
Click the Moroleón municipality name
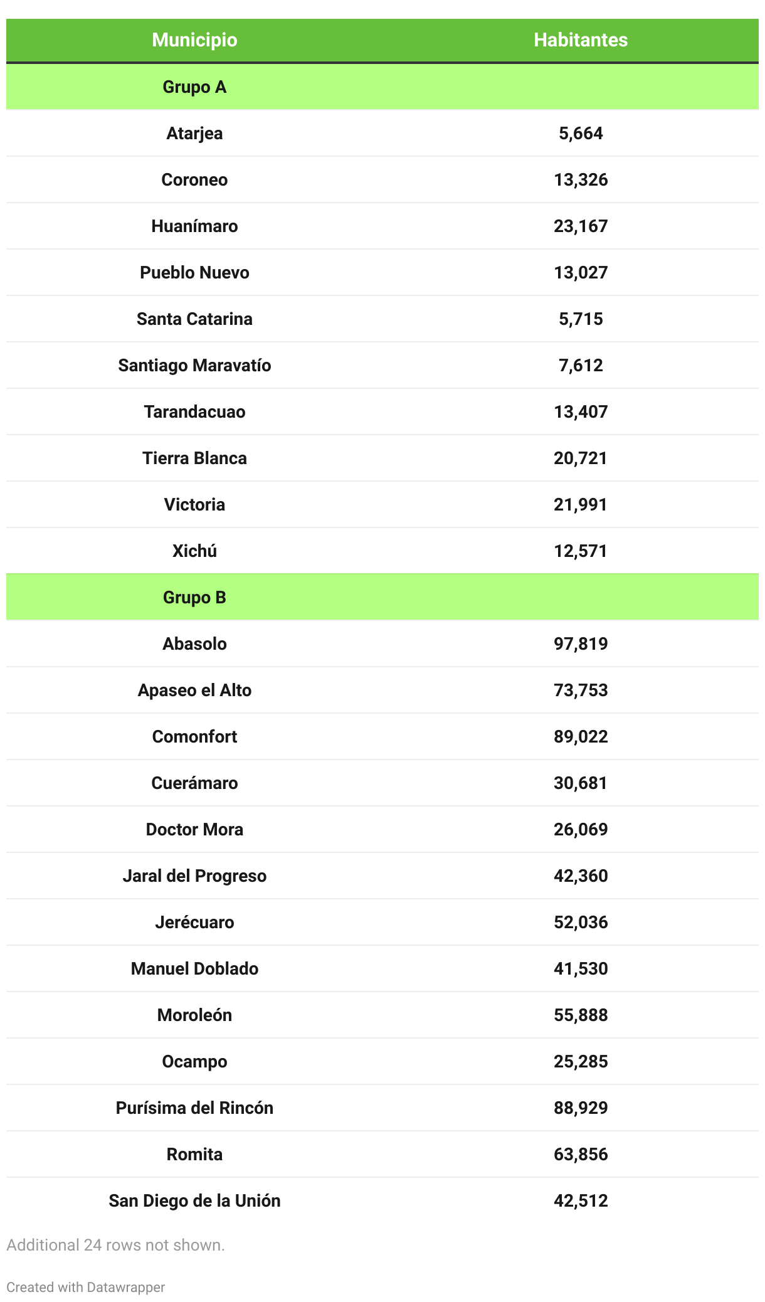(194, 1015)
